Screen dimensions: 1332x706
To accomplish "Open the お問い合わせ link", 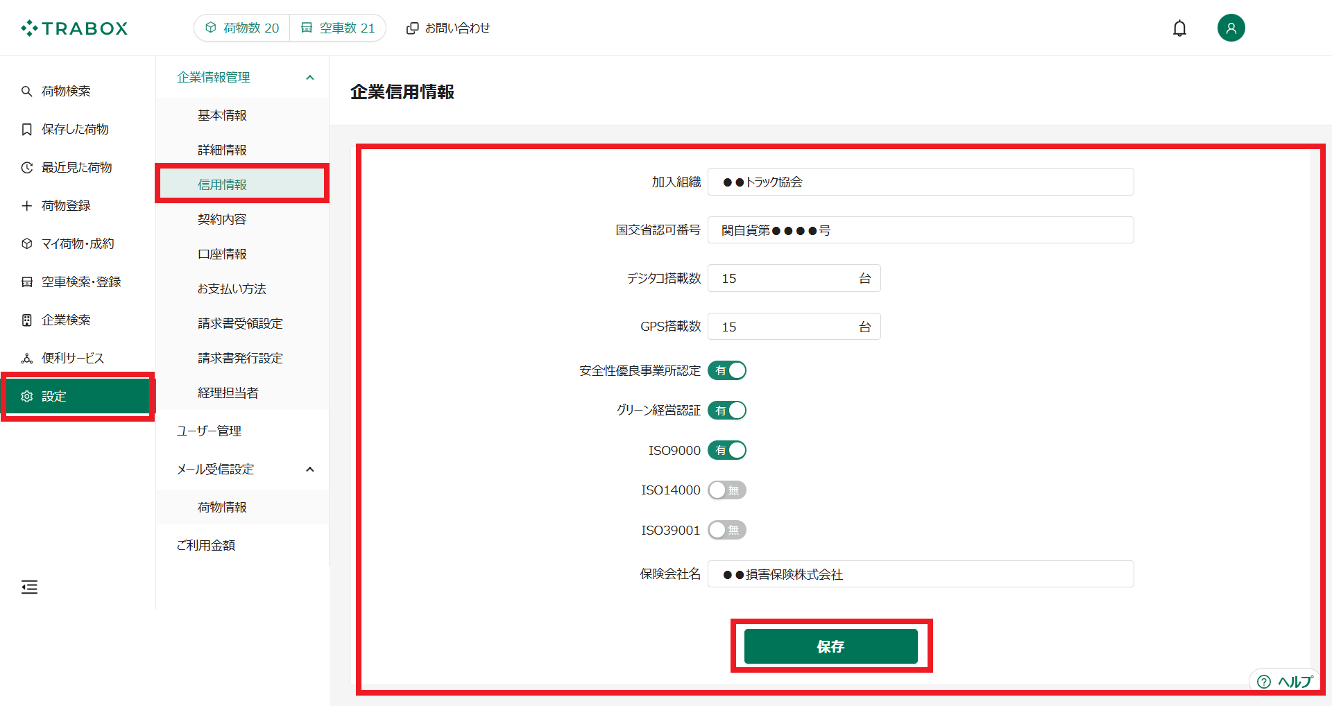I will [x=448, y=28].
